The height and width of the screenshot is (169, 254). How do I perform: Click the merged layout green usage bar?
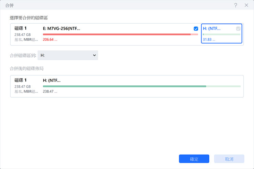click(124, 86)
